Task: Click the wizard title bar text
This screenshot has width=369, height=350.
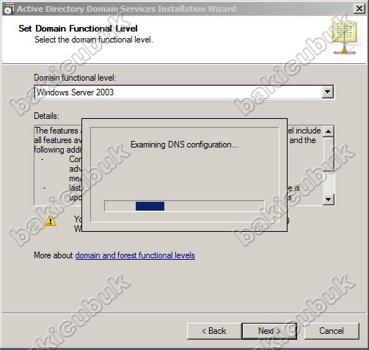Action: (126, 9)
